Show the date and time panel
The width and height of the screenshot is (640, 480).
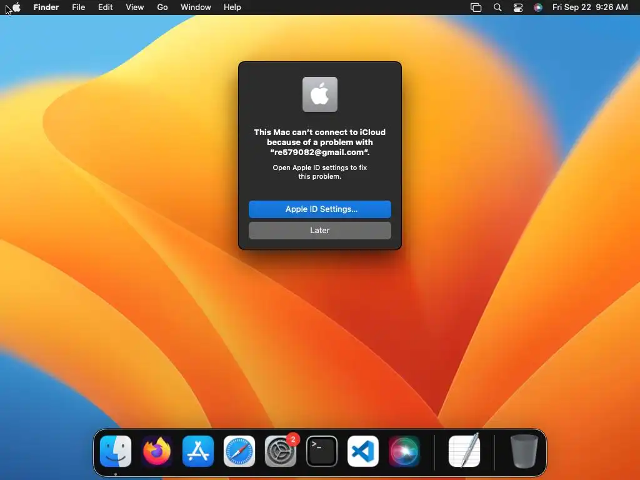point(590,7)
